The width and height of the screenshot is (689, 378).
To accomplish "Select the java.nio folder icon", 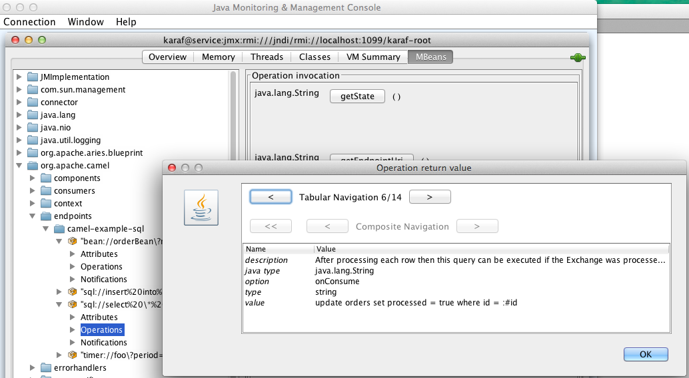I will coord(33,128).
